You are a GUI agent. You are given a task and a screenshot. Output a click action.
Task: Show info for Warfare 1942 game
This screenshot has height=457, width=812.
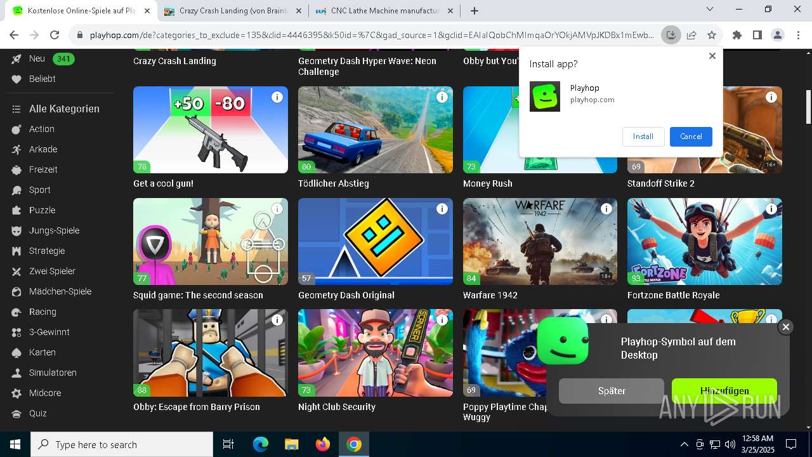coord(606,209)
